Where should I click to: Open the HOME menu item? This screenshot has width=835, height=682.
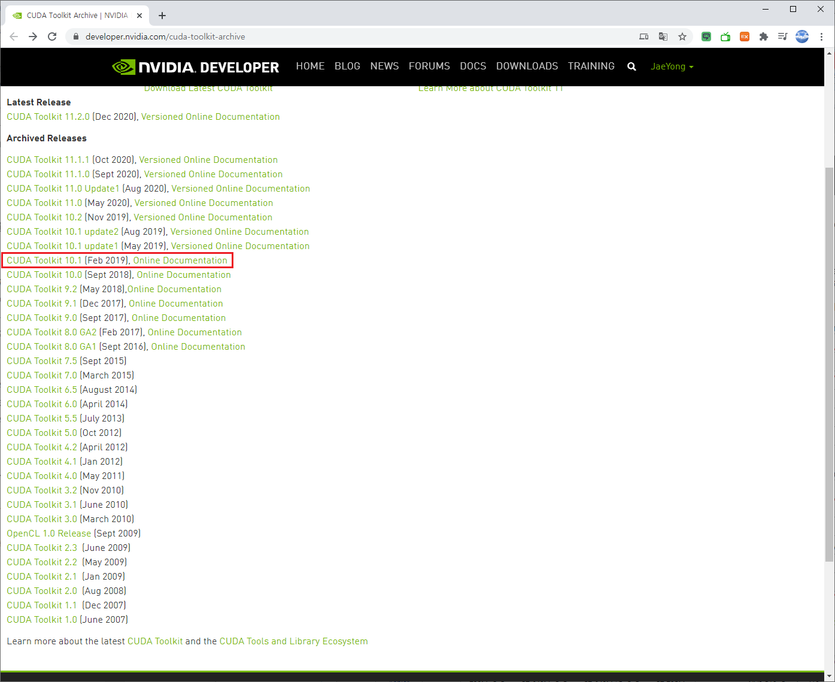pos(310,66)
